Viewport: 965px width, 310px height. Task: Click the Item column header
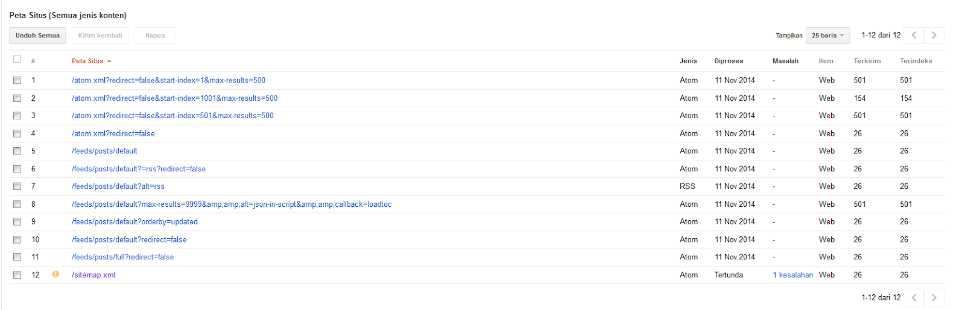pyautogui.click(x=826, y=61)
